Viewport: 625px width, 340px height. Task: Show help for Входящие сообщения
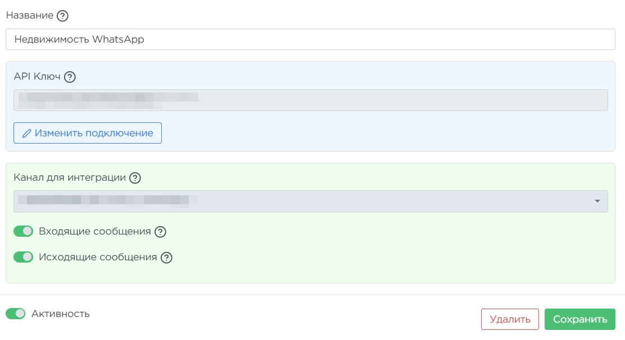click(161, 232)
